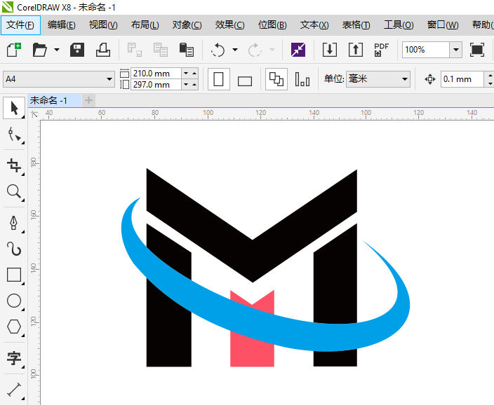494x405 pixels.
Task: Open the 布局(L) menu
Action: point(145,25)
